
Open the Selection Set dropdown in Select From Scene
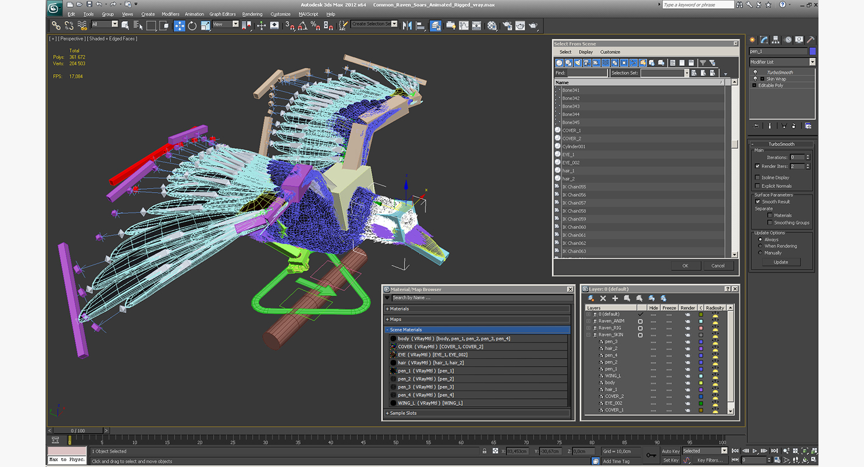point(687,73)
